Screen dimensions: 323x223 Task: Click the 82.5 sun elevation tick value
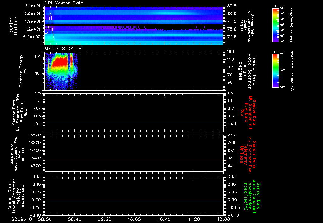click(x=232, y=6)
